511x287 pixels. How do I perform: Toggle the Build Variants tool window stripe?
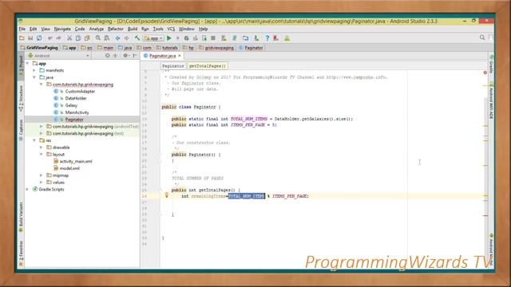pos(22,217)
